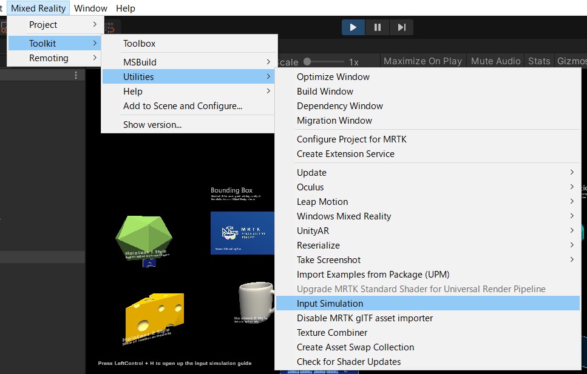Toggle the Stats overlay
The image size is (587, 374).
pyautogui.click(x=539, y=61)
